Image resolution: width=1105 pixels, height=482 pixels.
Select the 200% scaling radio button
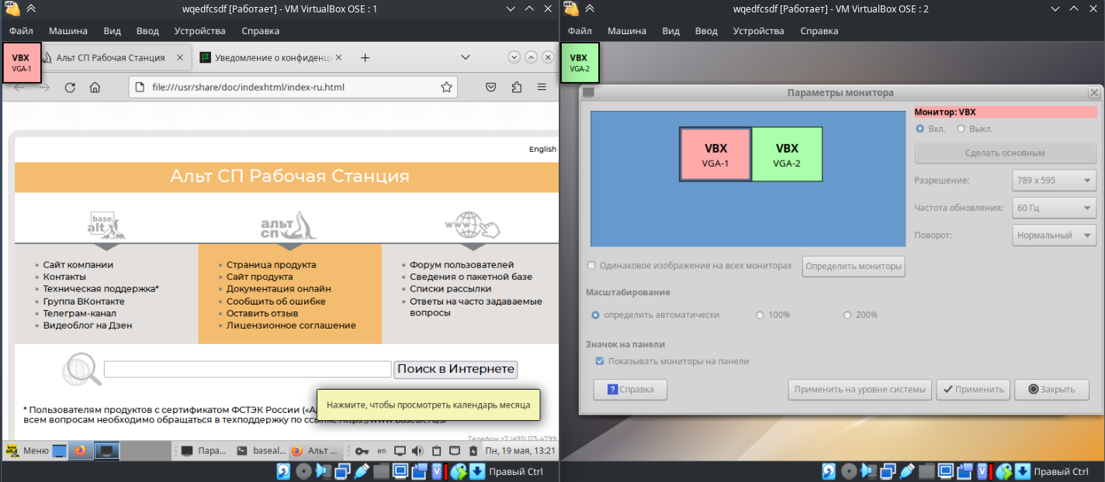(x=847, y=315)
